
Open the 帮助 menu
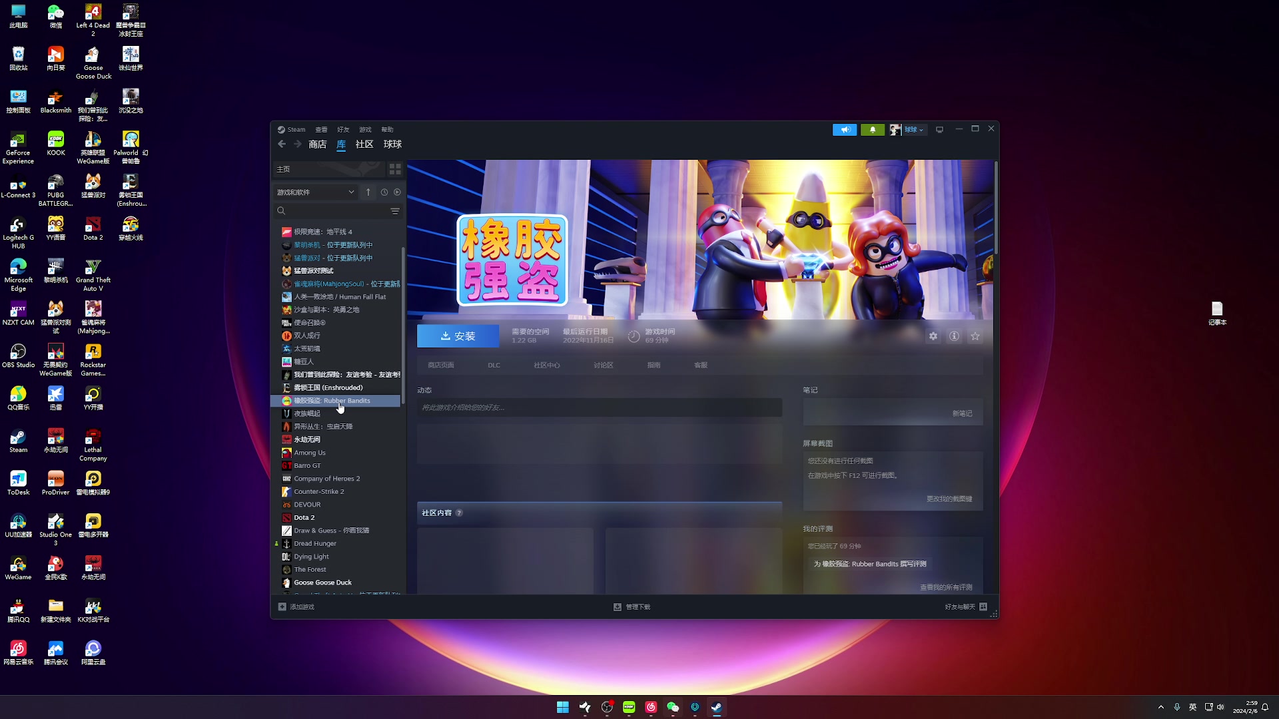[x=387, y=130]
